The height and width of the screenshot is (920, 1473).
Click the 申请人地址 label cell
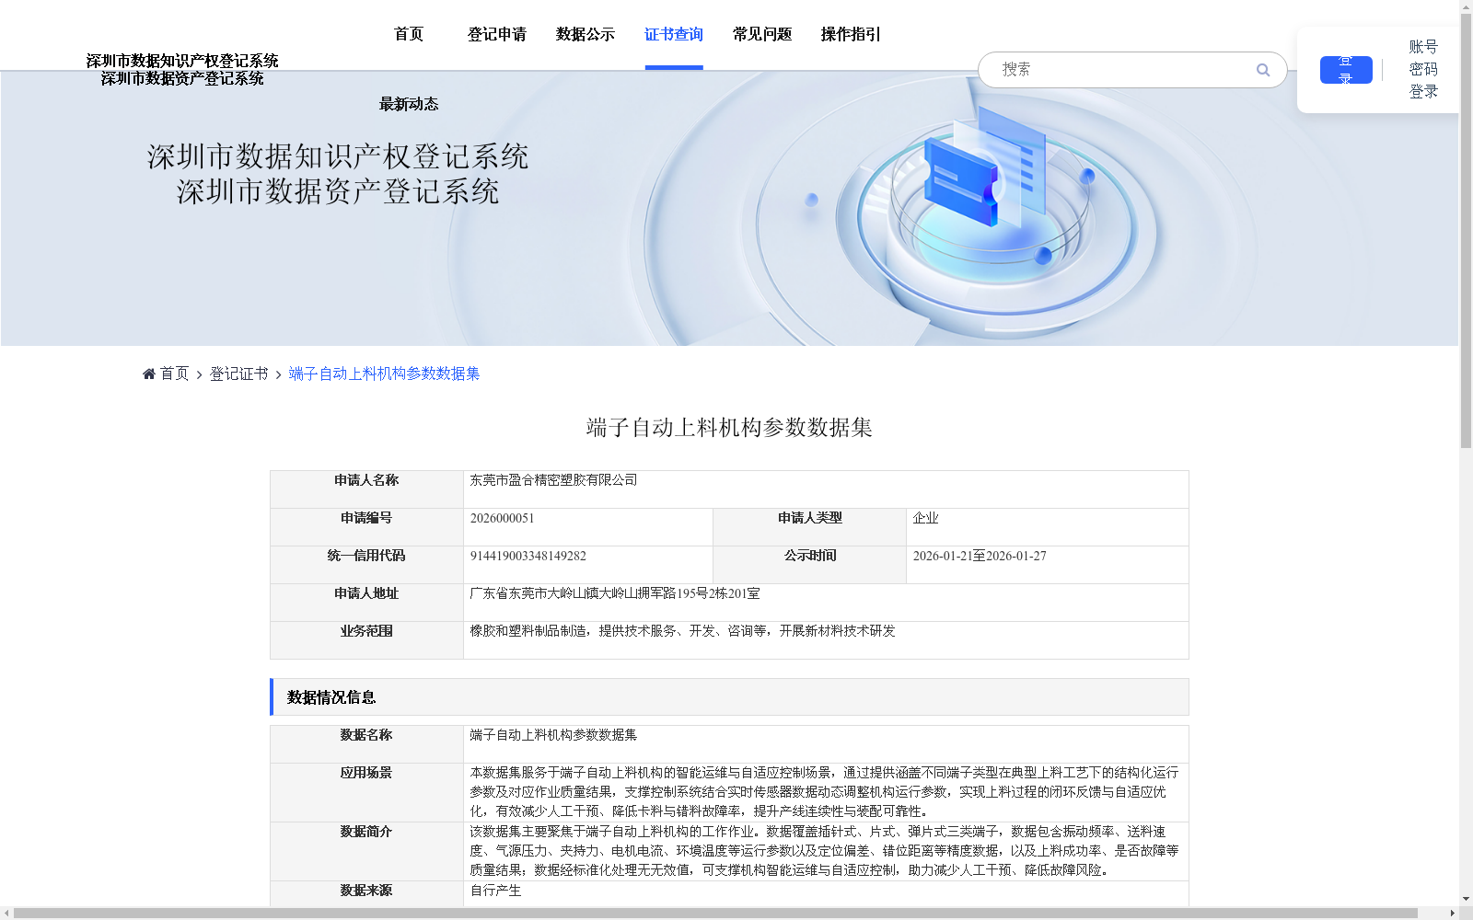point(366,603)
